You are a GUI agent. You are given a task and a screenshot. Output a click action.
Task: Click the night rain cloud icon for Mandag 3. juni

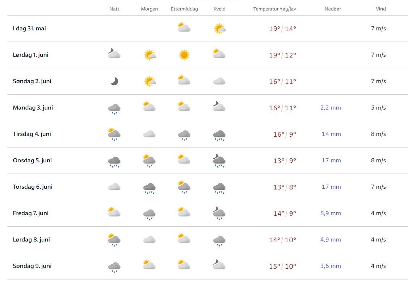click(114, 108)
